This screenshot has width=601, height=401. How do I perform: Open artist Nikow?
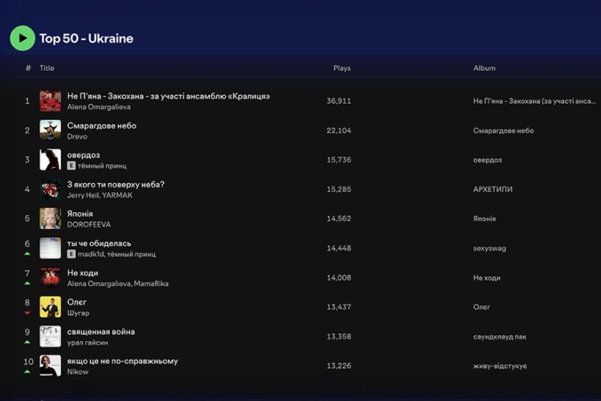(x=78, y=372)
